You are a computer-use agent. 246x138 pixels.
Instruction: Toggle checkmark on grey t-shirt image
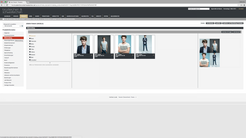(112, 55)
